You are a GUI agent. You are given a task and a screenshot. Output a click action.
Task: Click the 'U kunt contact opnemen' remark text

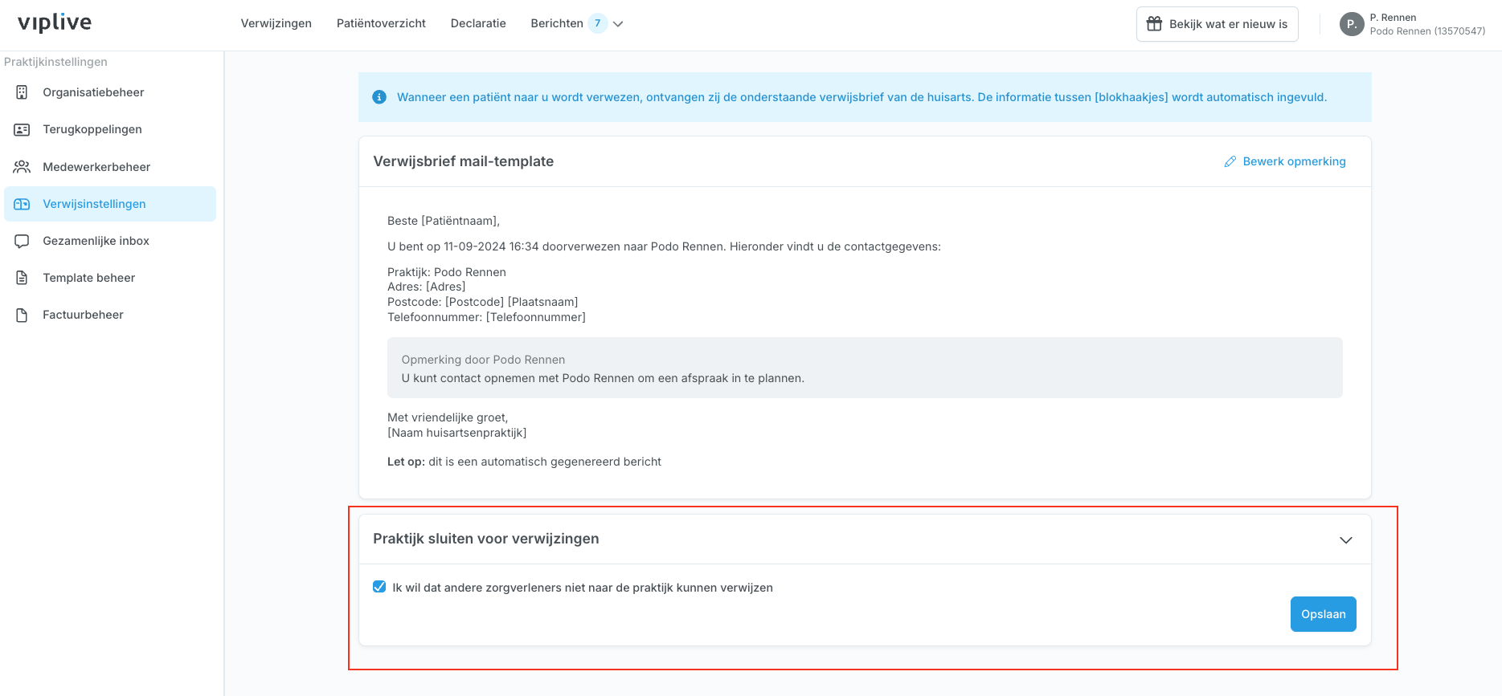pos(603,378)
